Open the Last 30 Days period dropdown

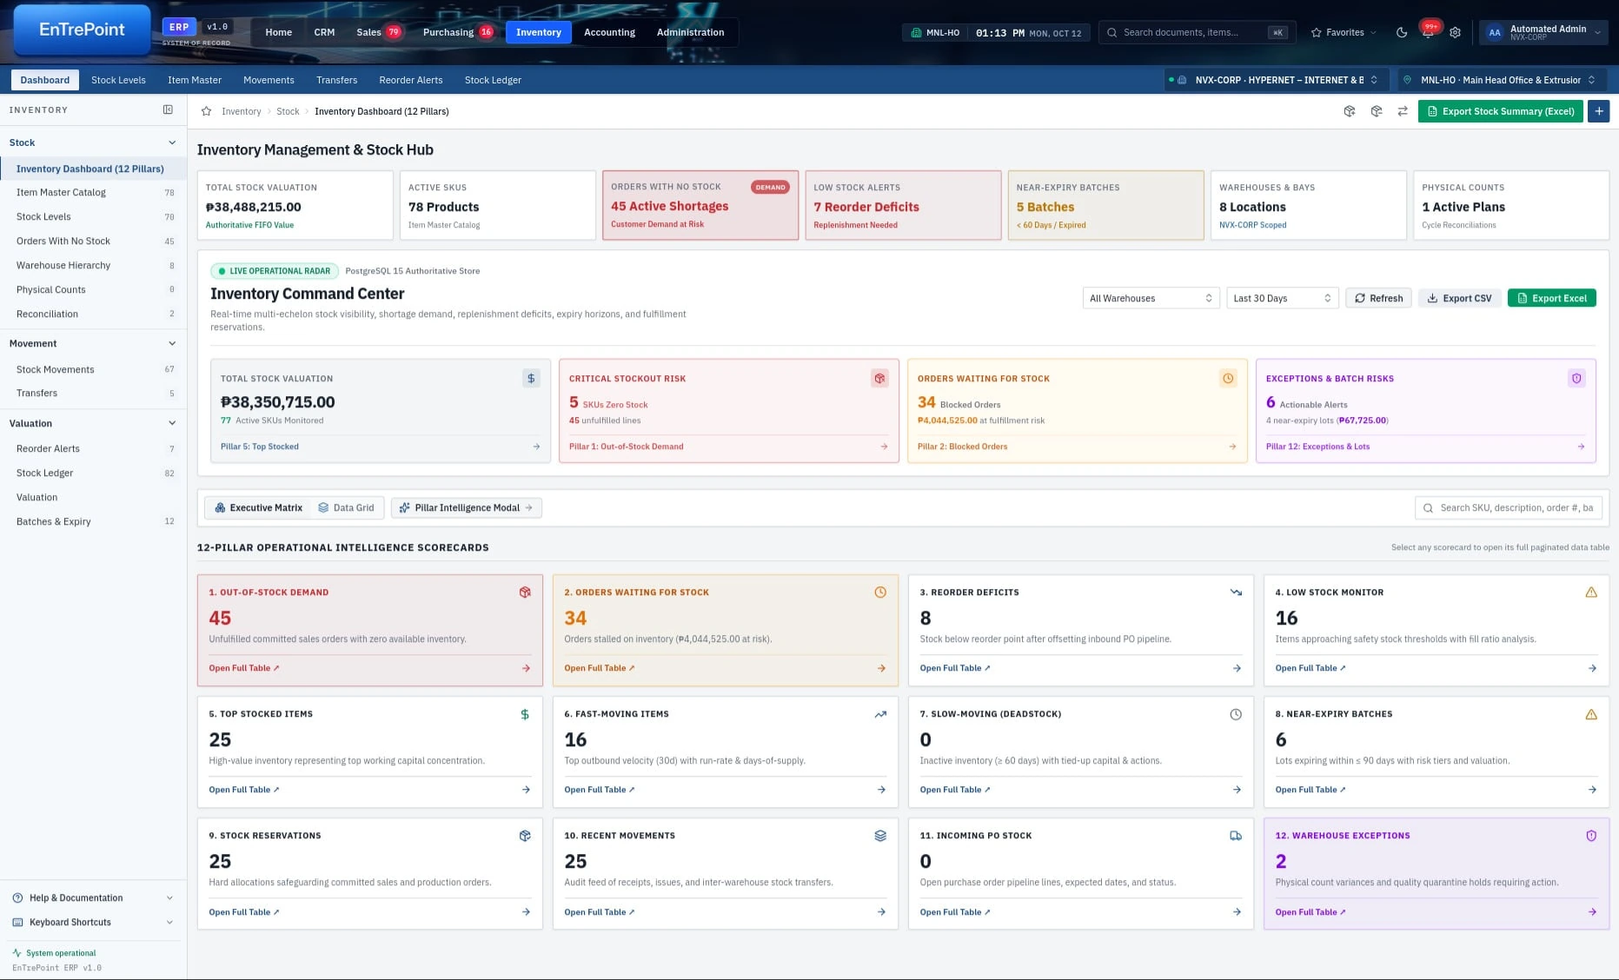tap(1283, 298)
